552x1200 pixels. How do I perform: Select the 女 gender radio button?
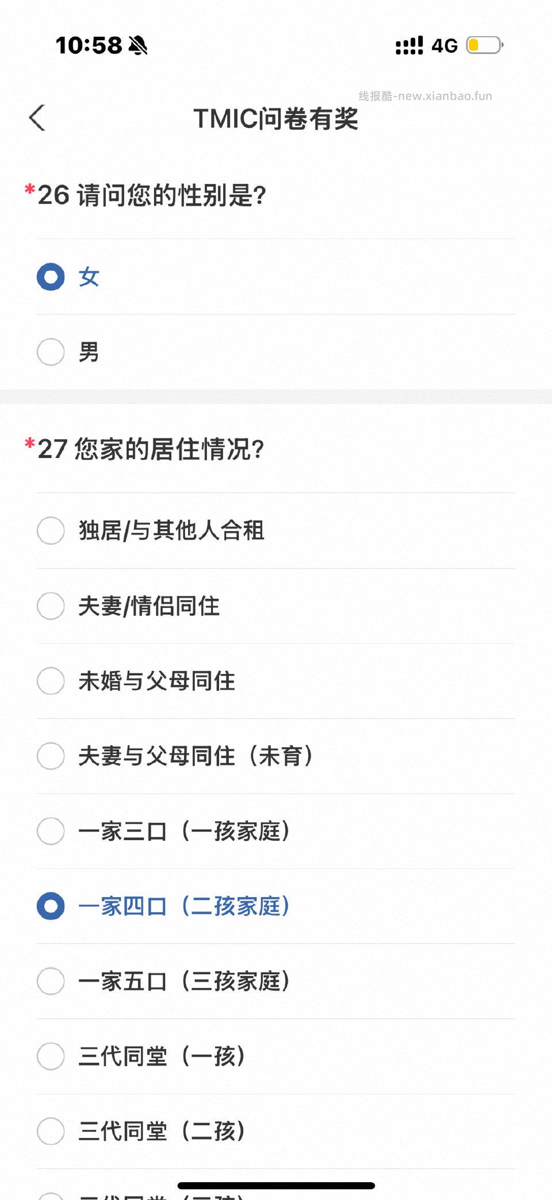point(51,277)
